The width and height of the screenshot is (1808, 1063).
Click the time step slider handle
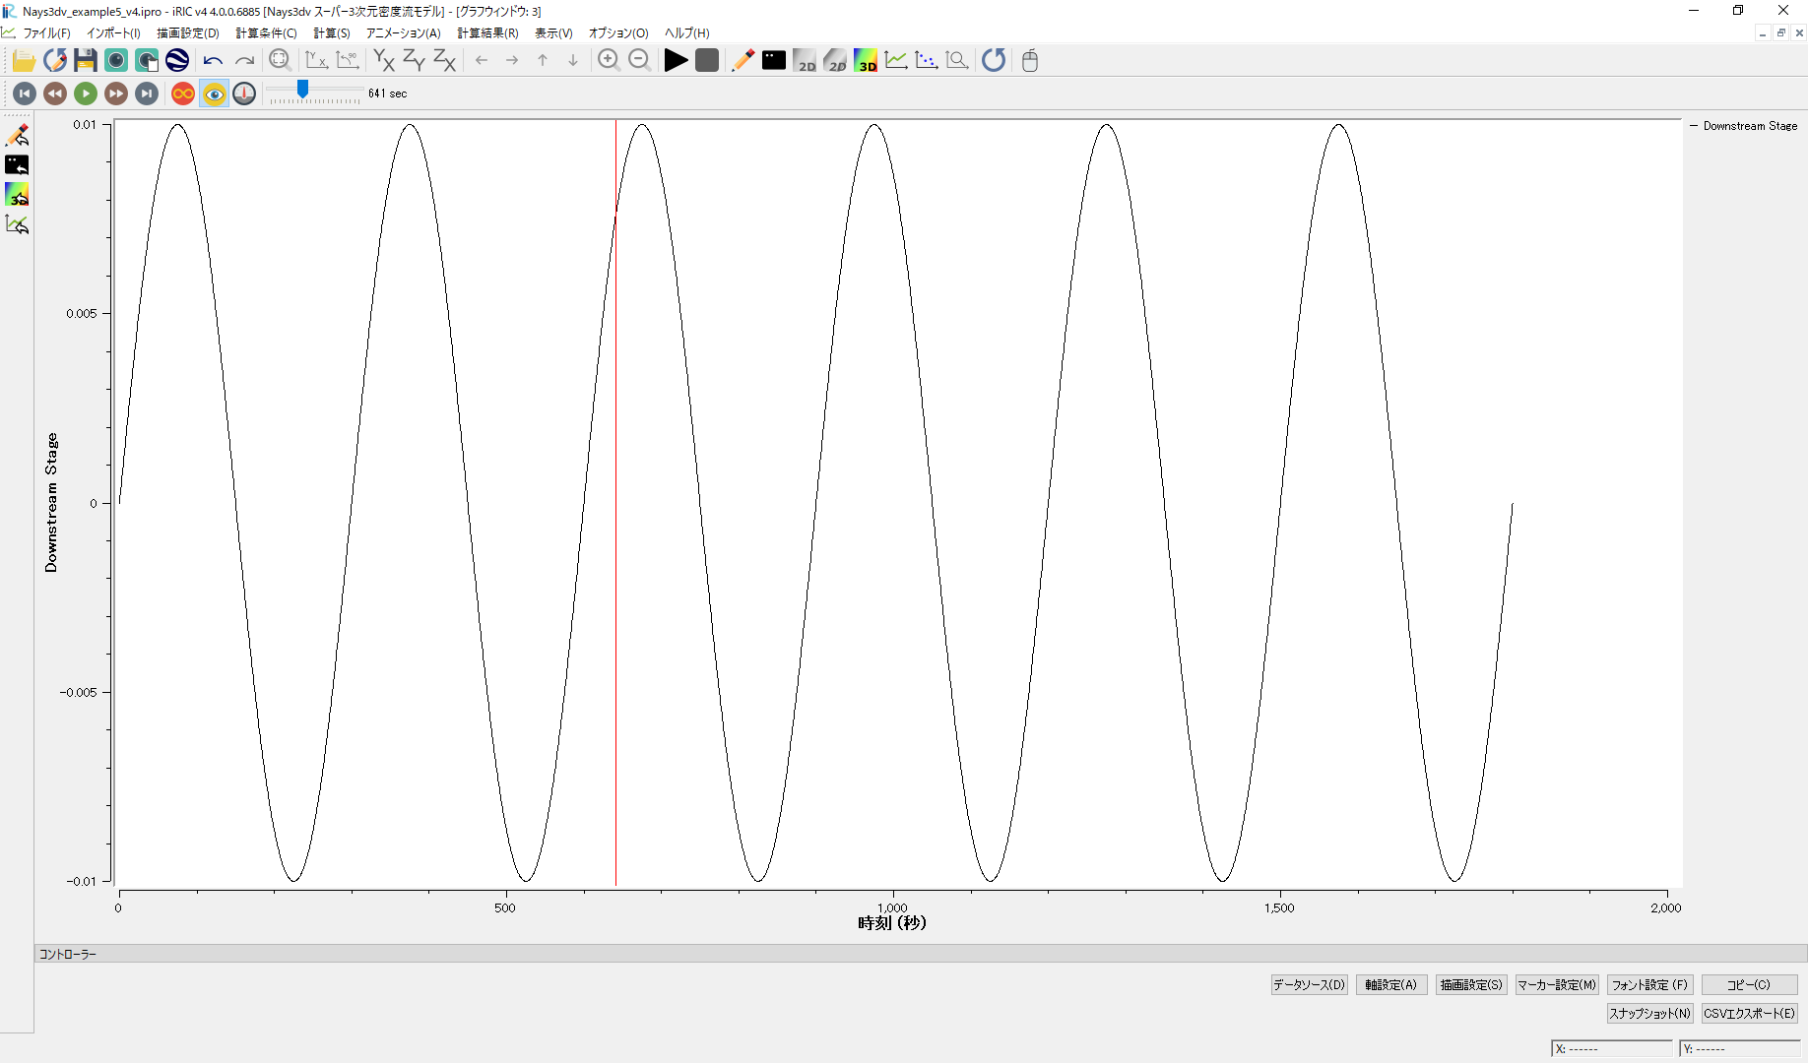click(302, 90)
